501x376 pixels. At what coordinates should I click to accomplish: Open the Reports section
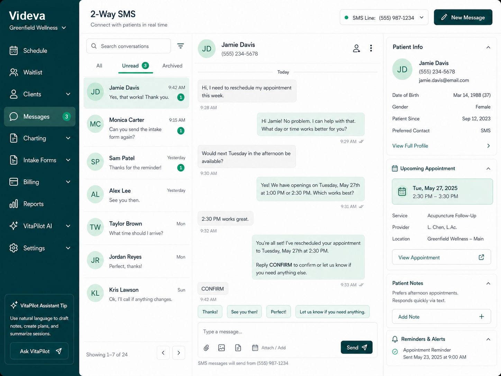point(34,204)
